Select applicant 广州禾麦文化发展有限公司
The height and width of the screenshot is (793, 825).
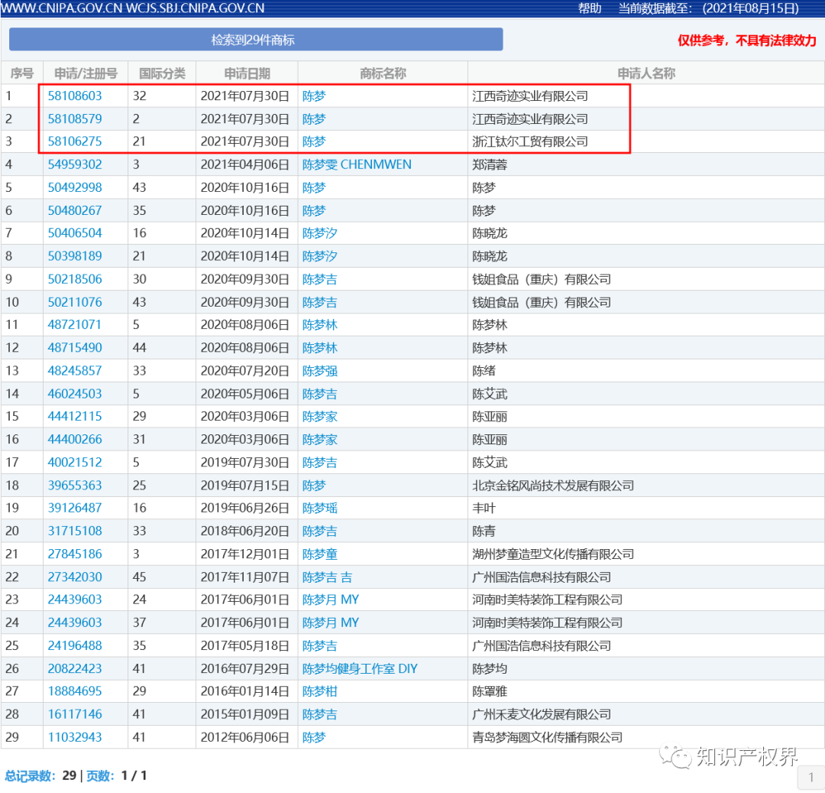(x=542, y=714)
